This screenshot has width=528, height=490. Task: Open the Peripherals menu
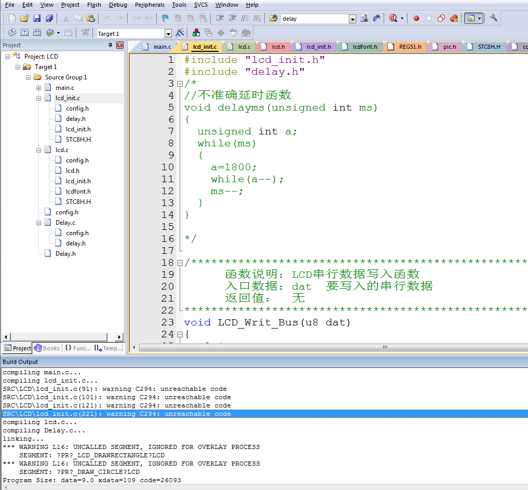[x=150, y=5]
